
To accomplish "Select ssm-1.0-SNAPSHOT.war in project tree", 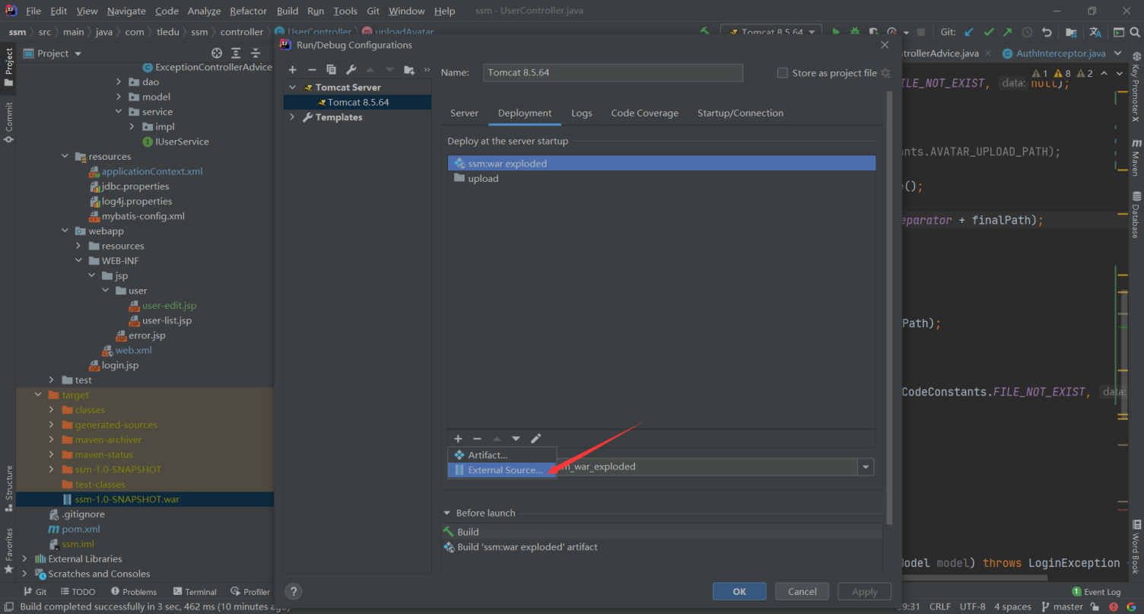I will (x=127, y=499).
